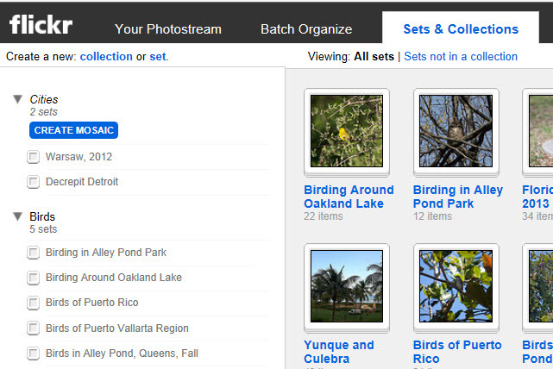Viewport: 553px width, 369px height.
Task: View Sets not in a collection
Action: tap(461, 57)
